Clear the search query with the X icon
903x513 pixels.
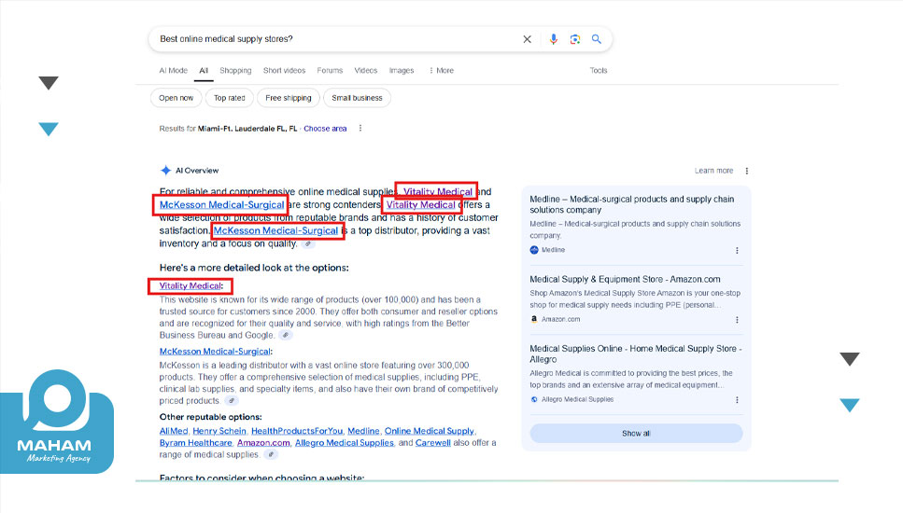(x=527, y=39)
